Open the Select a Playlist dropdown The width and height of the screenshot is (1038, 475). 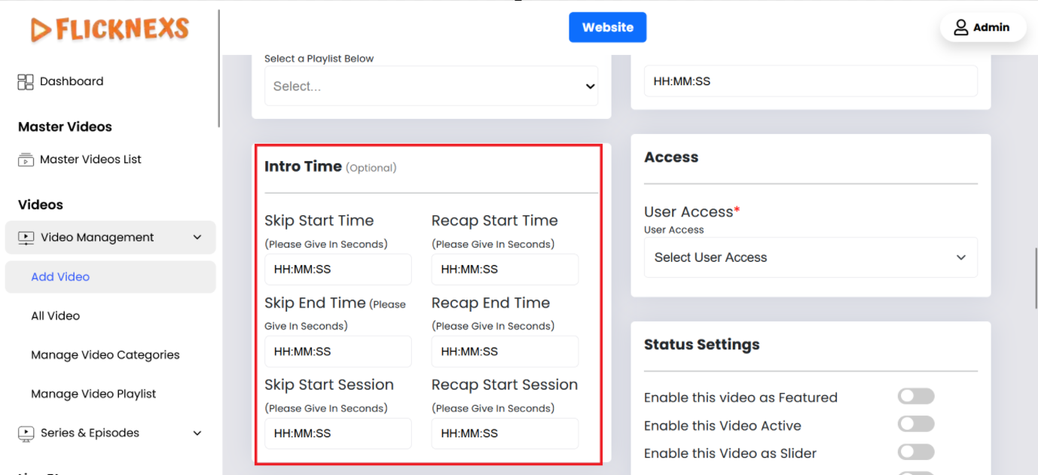coord(431,87)
